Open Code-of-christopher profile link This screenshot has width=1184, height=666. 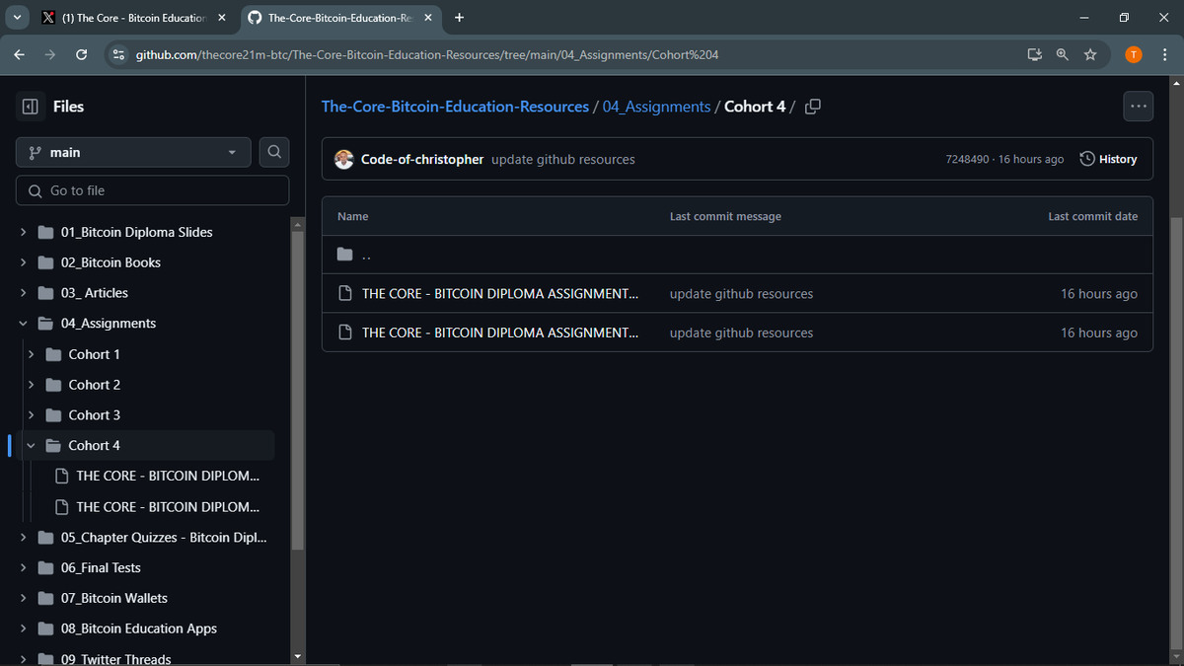[x=422, y=159]
